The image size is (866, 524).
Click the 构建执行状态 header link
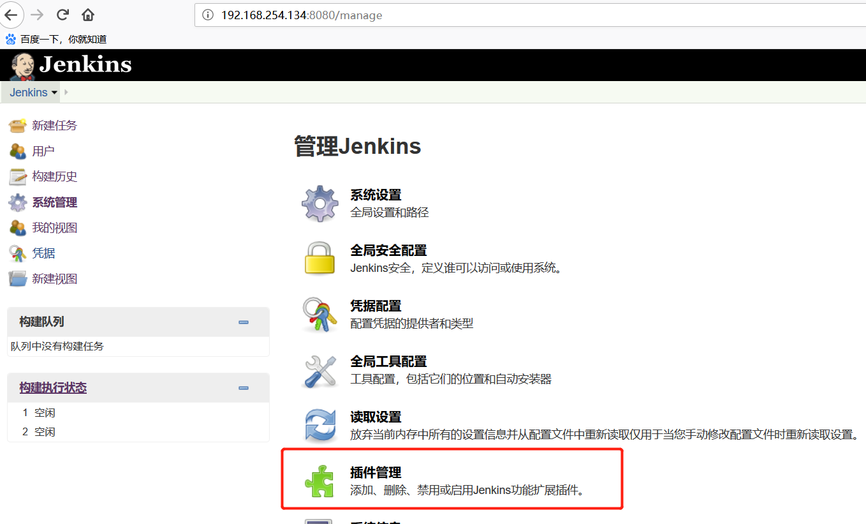53,388
